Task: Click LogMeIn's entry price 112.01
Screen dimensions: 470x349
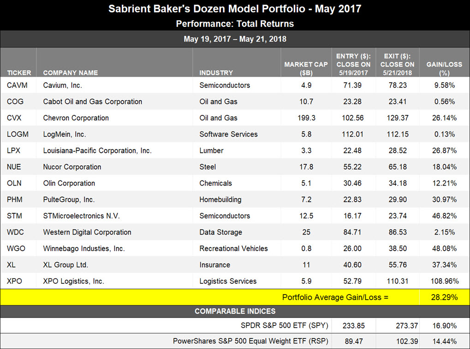Action: coord(352,134)
